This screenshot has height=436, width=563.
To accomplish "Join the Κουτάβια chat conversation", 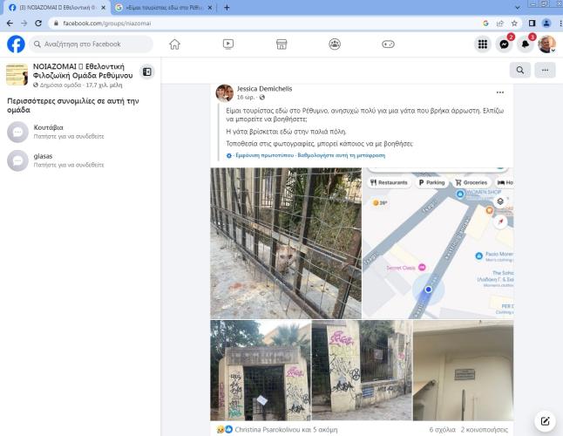I will pyautogui.click(x=54, y=132).
